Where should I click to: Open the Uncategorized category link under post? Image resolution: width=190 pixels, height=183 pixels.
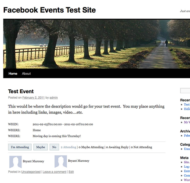31,172
